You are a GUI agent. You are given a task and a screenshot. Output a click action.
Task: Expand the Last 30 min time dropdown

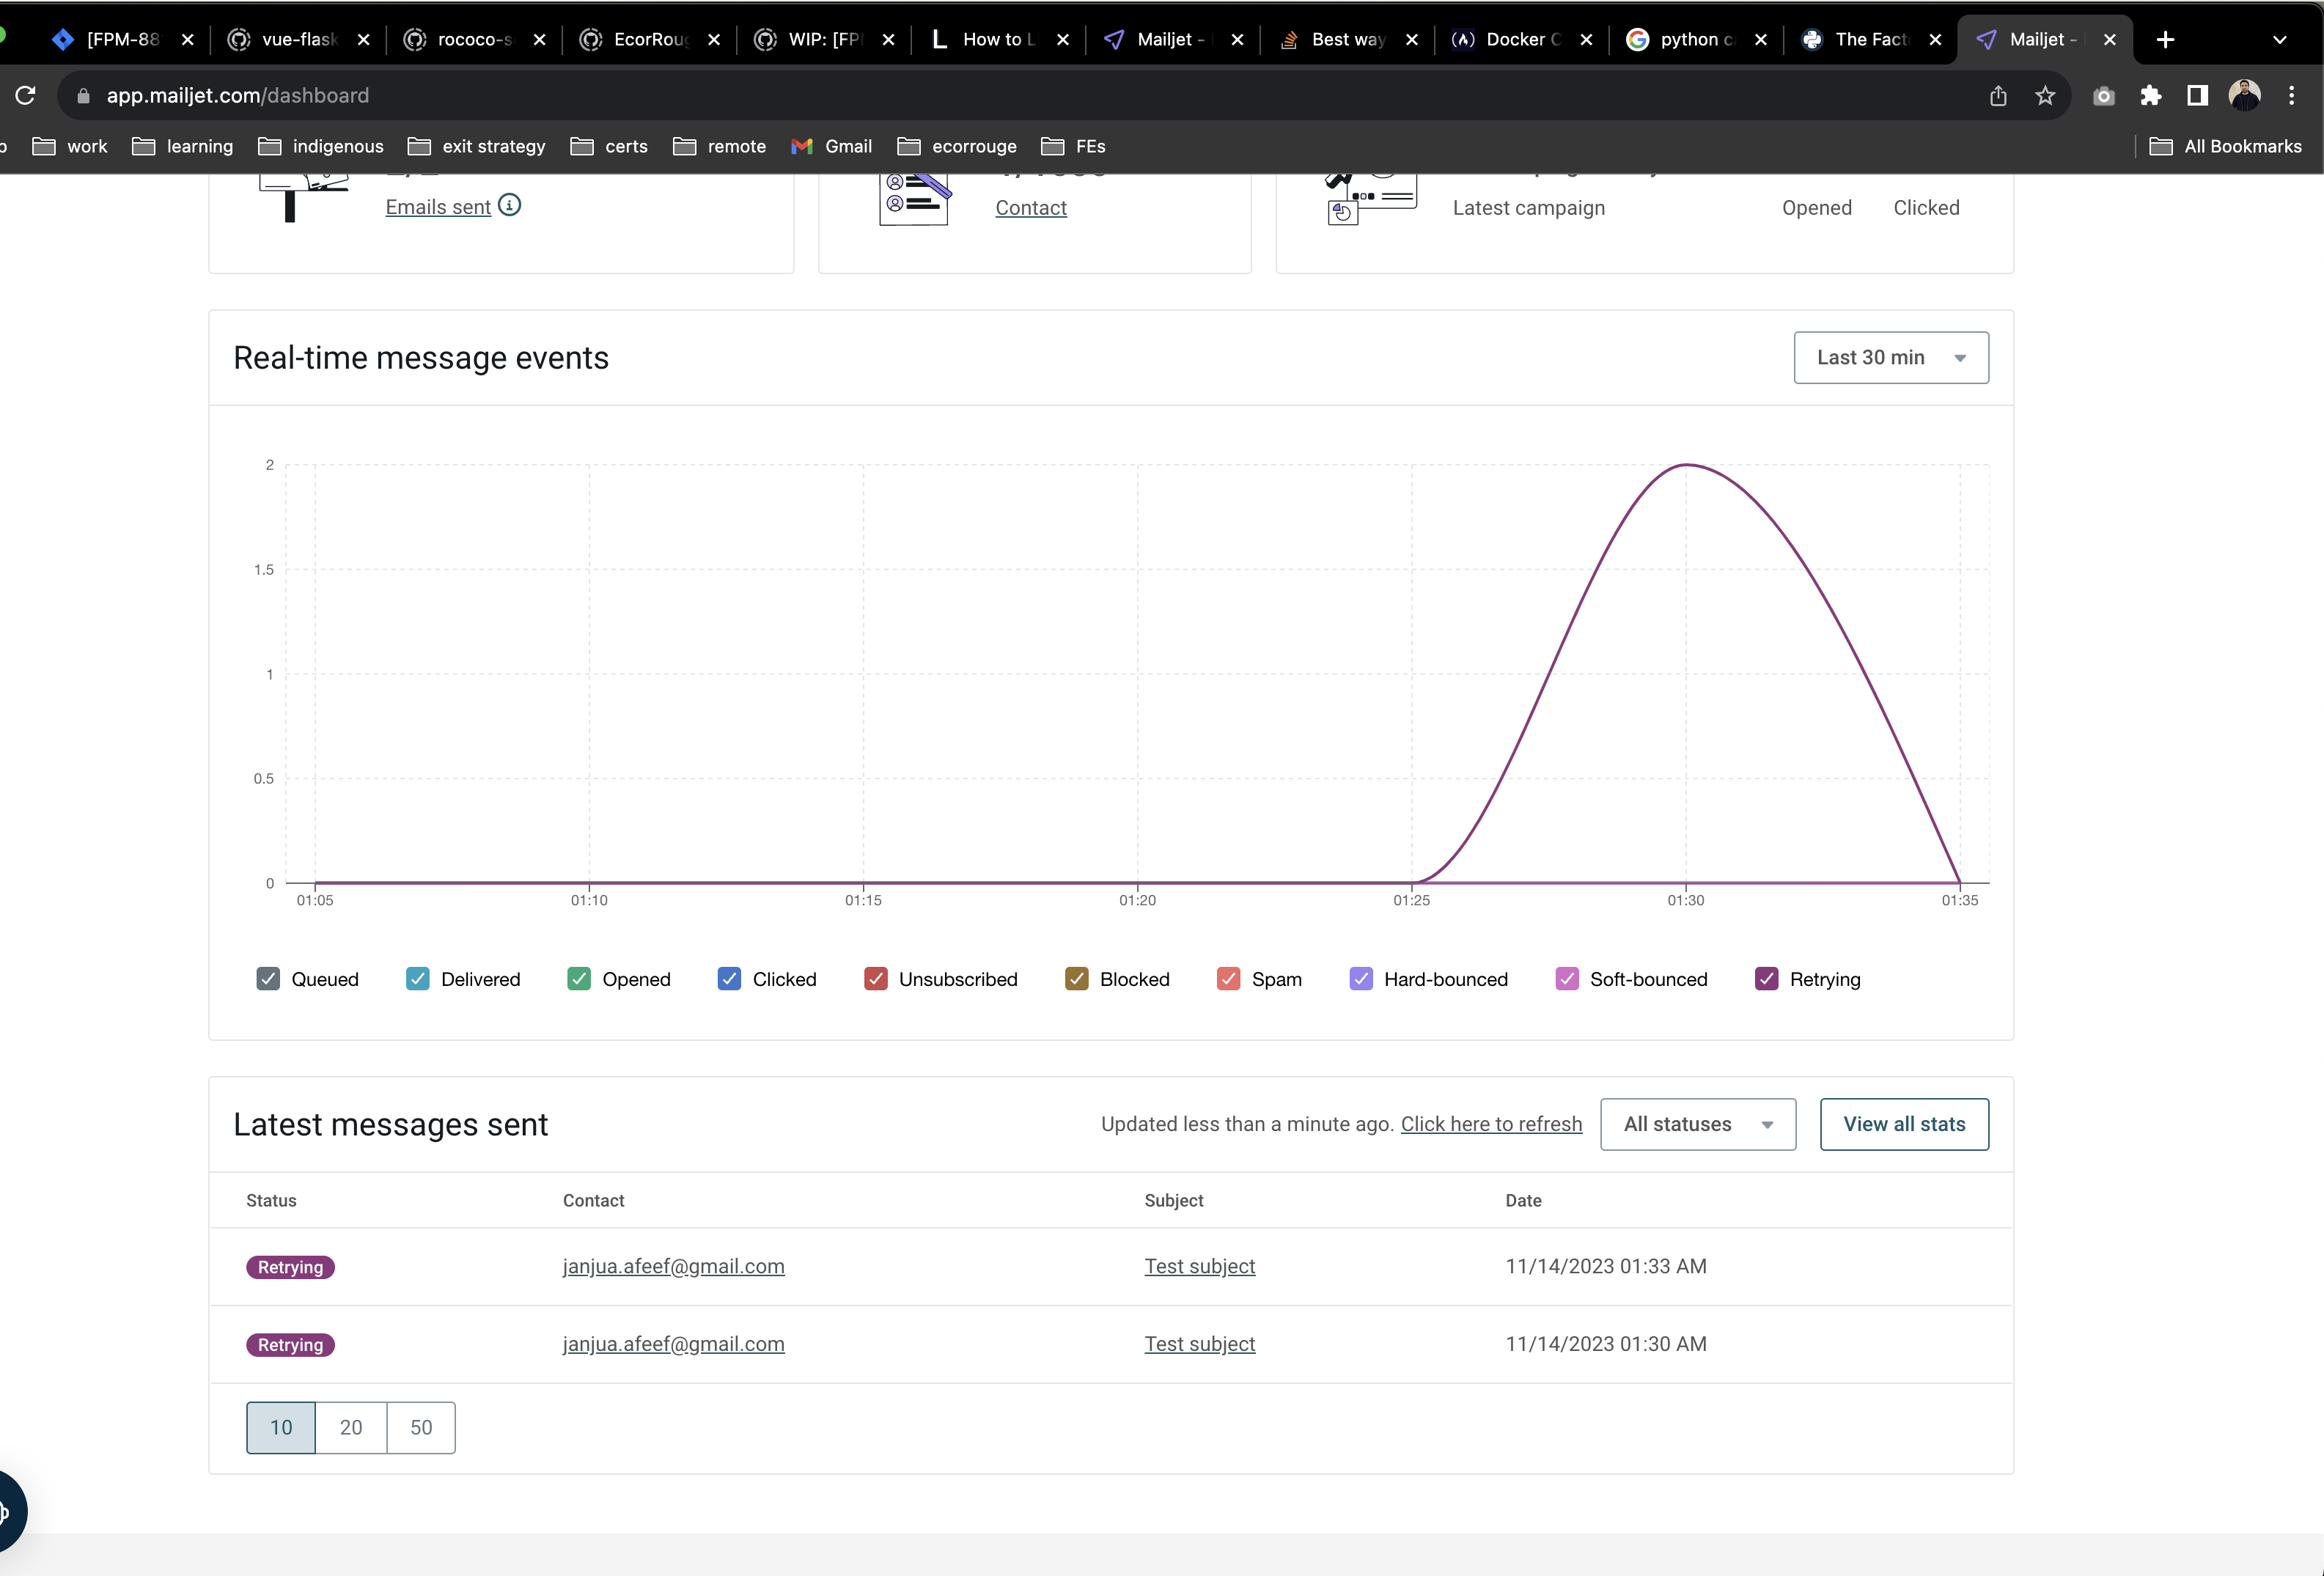1891,357
